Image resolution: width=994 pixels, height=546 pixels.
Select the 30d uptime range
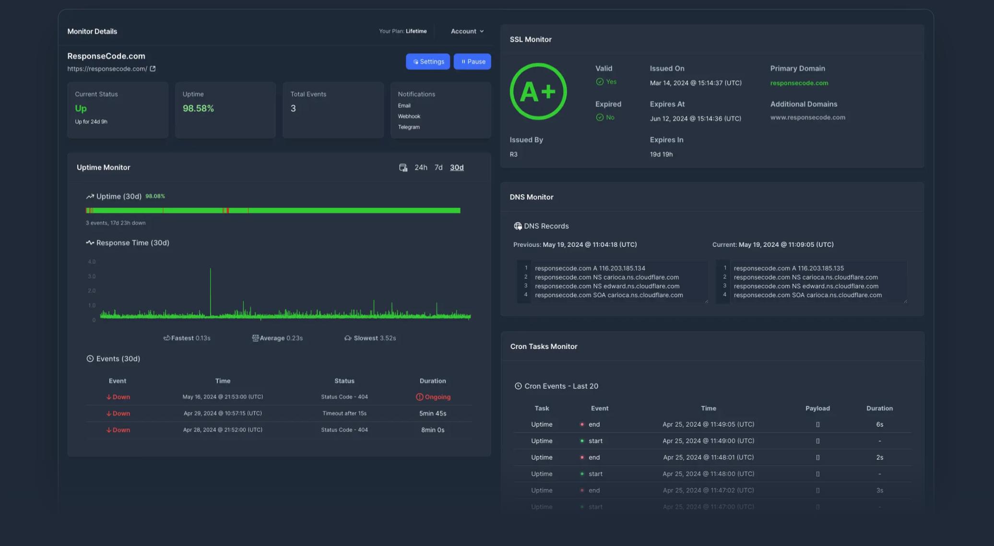(456, 167)
